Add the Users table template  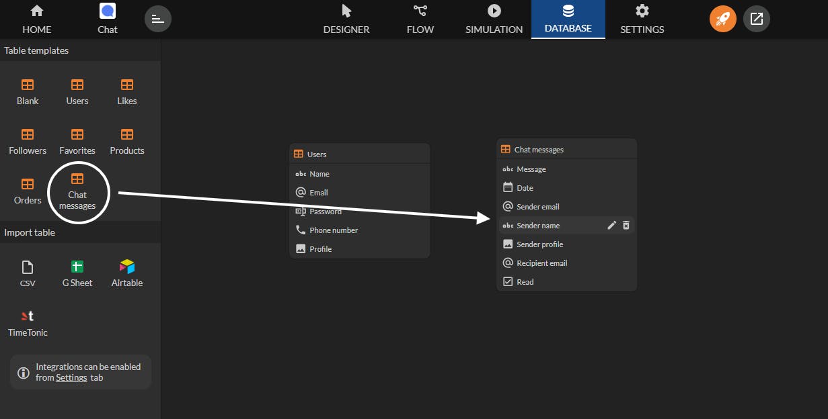pos(77,92)
